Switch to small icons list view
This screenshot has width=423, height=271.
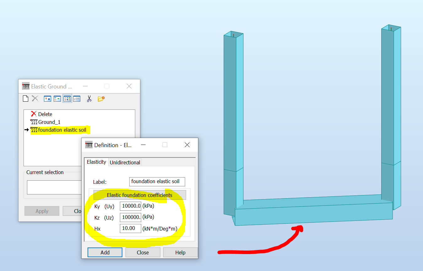pyautogui.click(x=57, y=98)
